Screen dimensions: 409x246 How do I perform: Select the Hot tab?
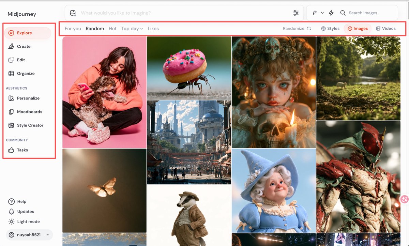coord(112,29)
